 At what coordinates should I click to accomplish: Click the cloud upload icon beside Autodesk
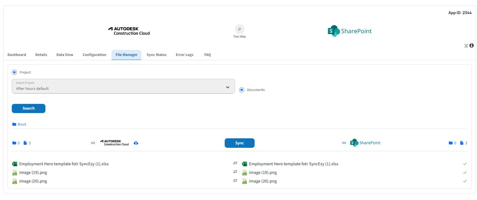click(x=136, y=143)
